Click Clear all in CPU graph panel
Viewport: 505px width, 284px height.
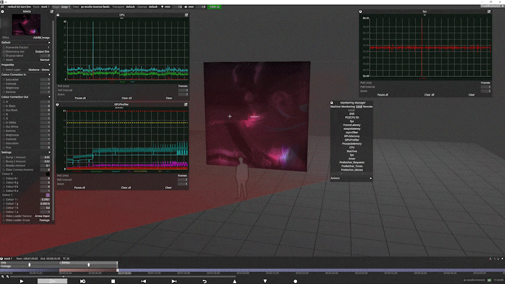[x=127, y=98]
